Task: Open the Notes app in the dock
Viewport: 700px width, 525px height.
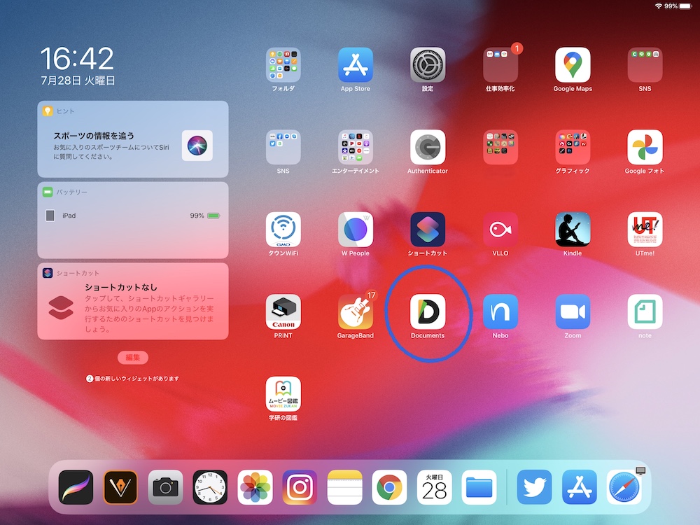Action: tap(344, 487)
